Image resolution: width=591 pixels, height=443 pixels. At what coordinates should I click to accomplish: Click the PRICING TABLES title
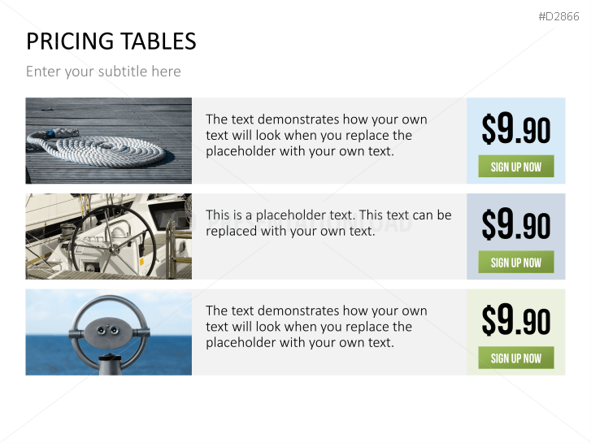(x=111, y=41)
